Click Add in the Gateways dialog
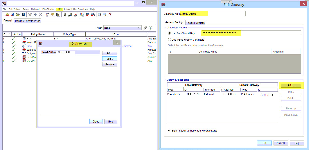 pyautogui.click(x=110, y=53)
